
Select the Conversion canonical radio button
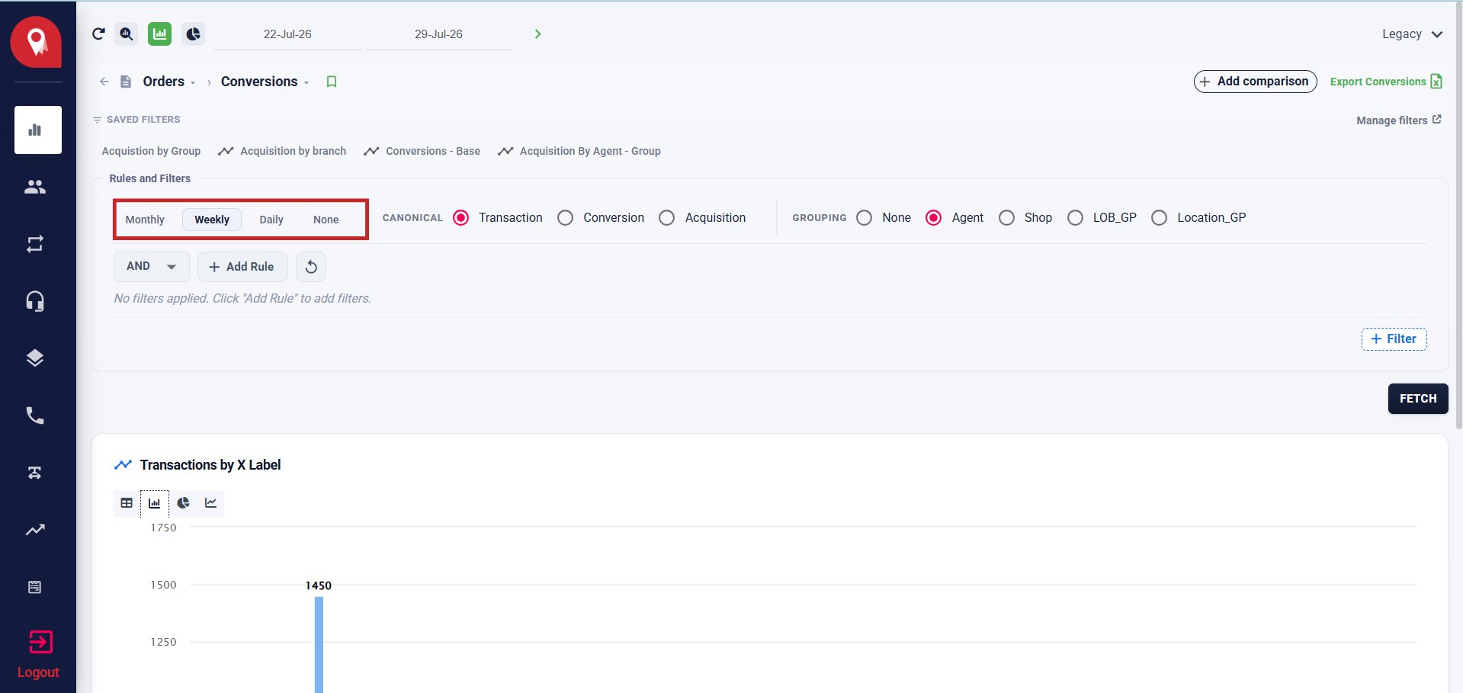coord(565,218)
